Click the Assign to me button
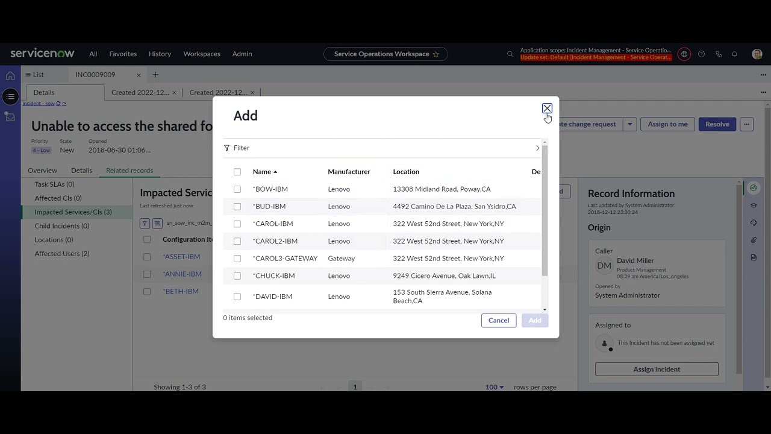Image resolution: width=771 pixels, height=434 pixels. click(667, 124)
